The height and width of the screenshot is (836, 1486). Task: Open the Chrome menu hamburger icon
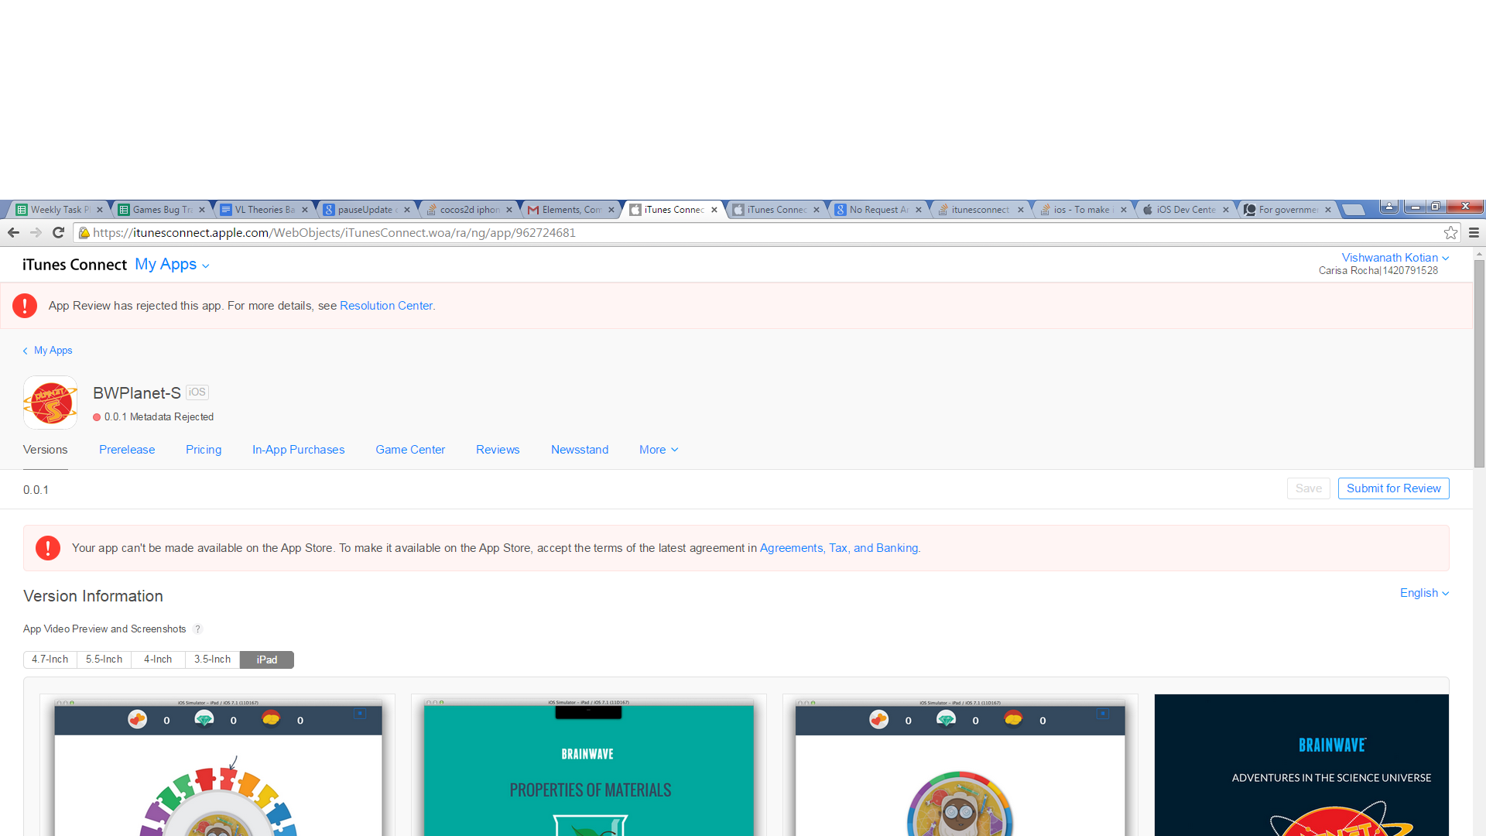point(1474,232)
